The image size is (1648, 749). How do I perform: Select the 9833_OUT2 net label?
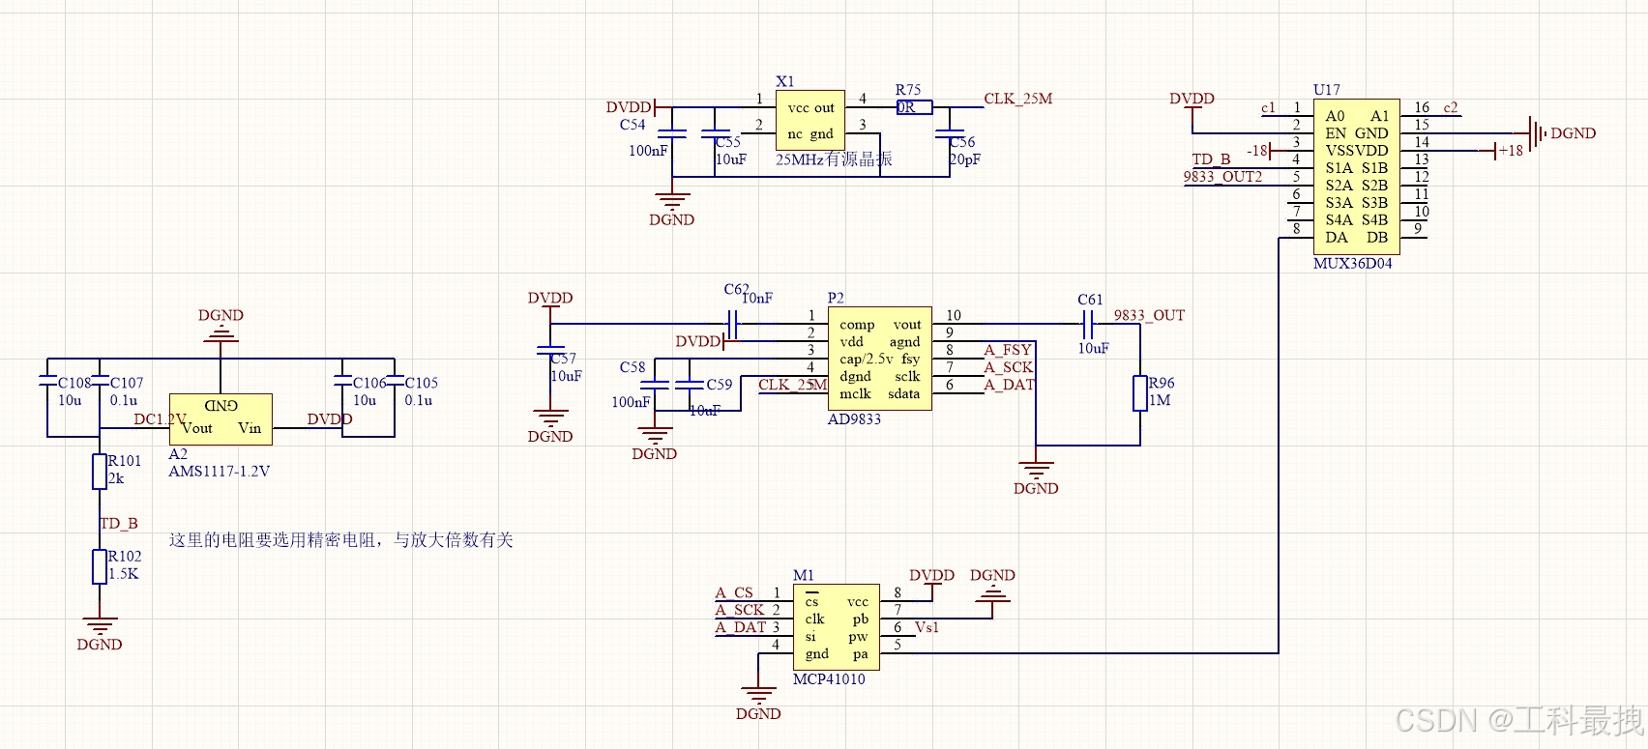[1222, 177]
